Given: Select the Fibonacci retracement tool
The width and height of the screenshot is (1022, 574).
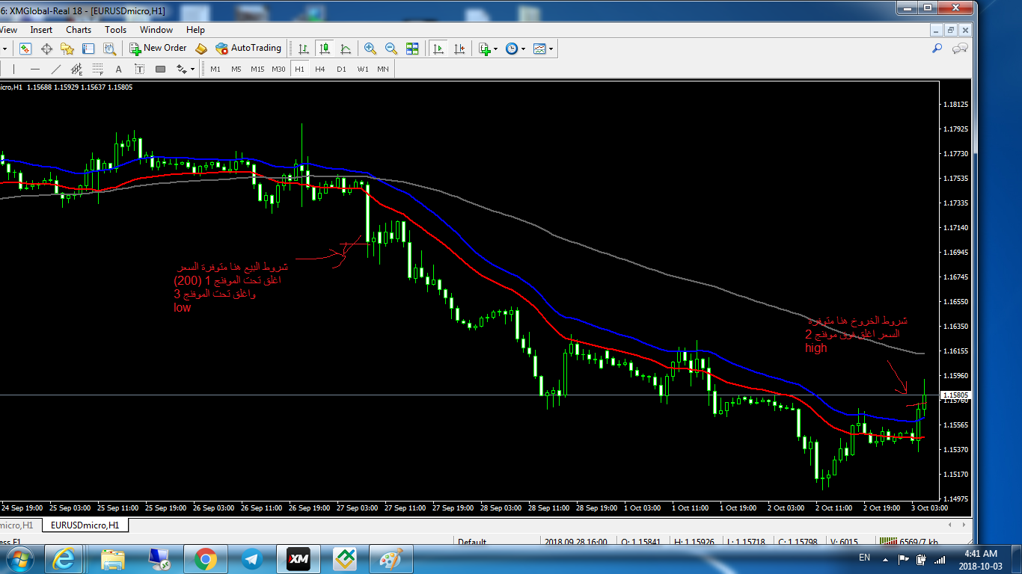Looking at the screenshot, I should (76, 70).
